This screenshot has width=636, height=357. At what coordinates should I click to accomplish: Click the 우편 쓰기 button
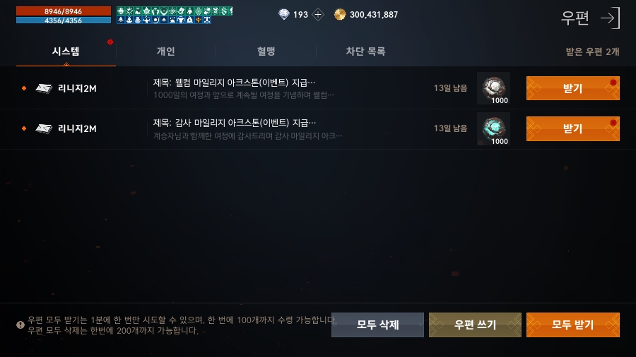tap(475, 325)
